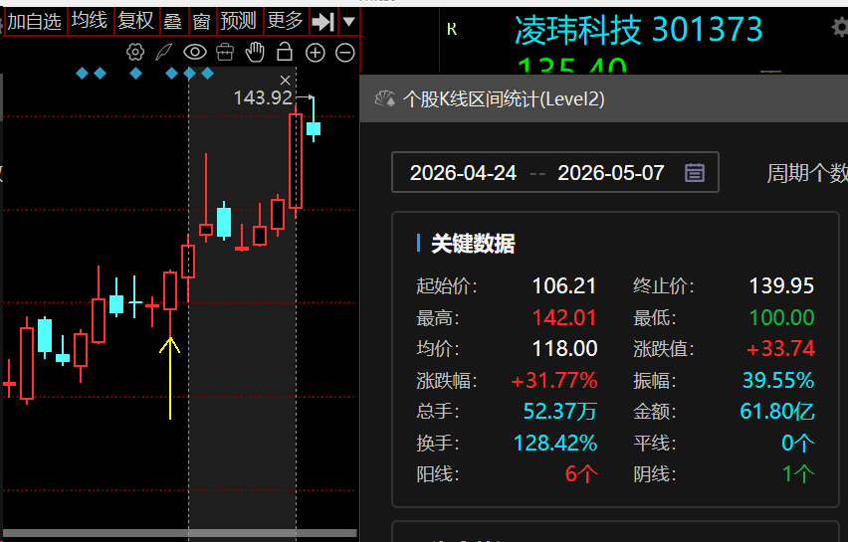
Task: Click the end date 2026-05-07
Action: pyautogui.click(x=610, y=173)
